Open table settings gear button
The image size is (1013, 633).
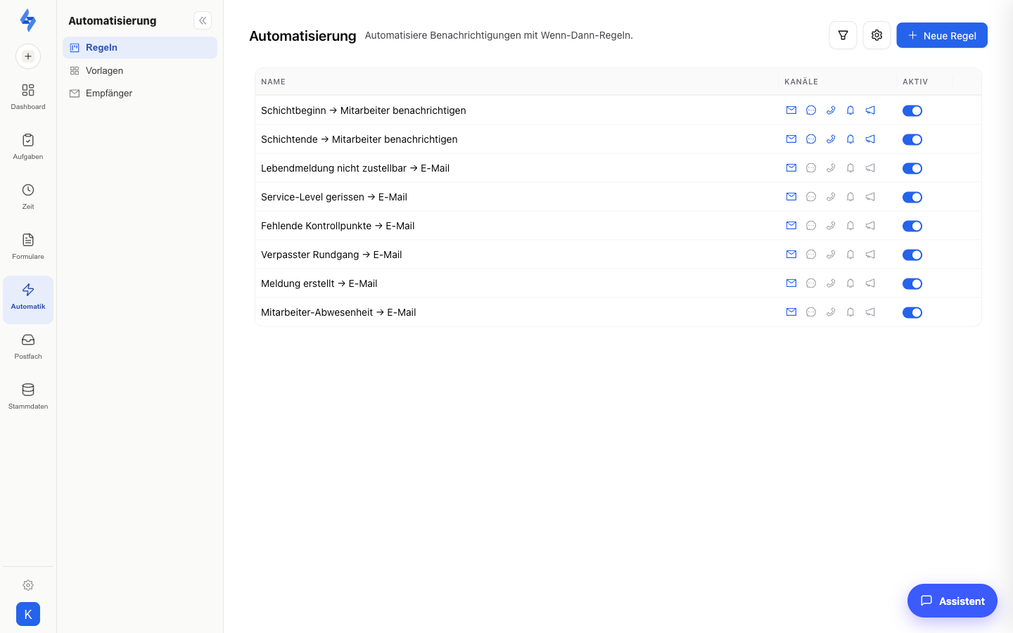click(877, 35)
